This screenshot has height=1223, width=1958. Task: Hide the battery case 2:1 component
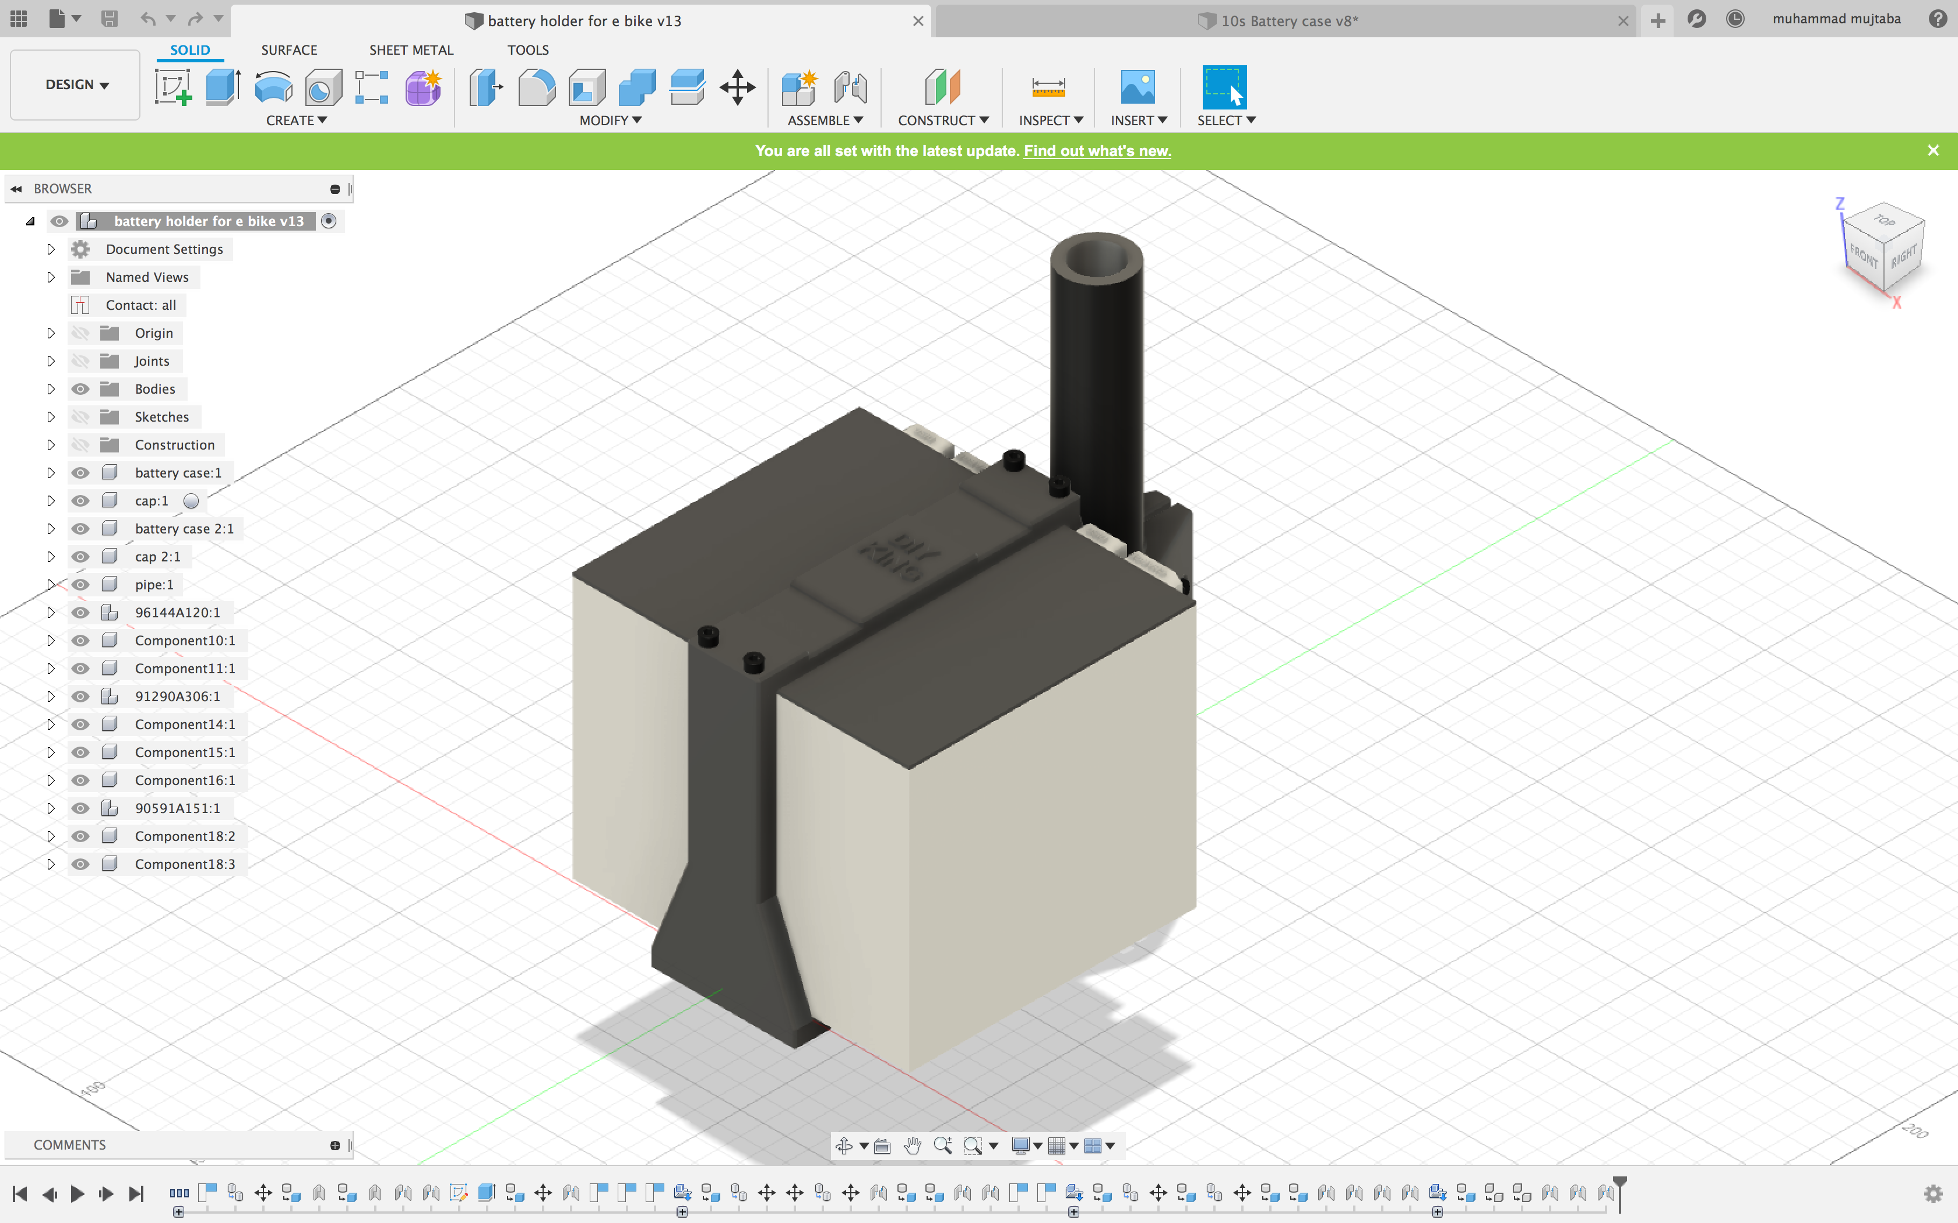click(x=80, y=528)
